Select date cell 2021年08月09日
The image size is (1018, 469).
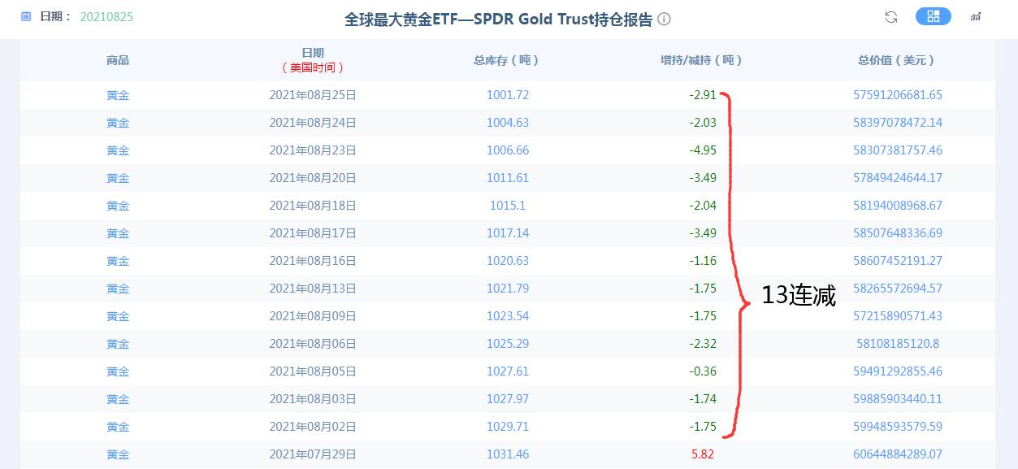pos(313,316)
